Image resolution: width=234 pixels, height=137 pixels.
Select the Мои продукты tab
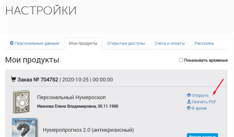click(83, 43)
